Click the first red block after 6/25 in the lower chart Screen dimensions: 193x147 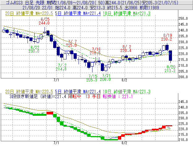50,113
